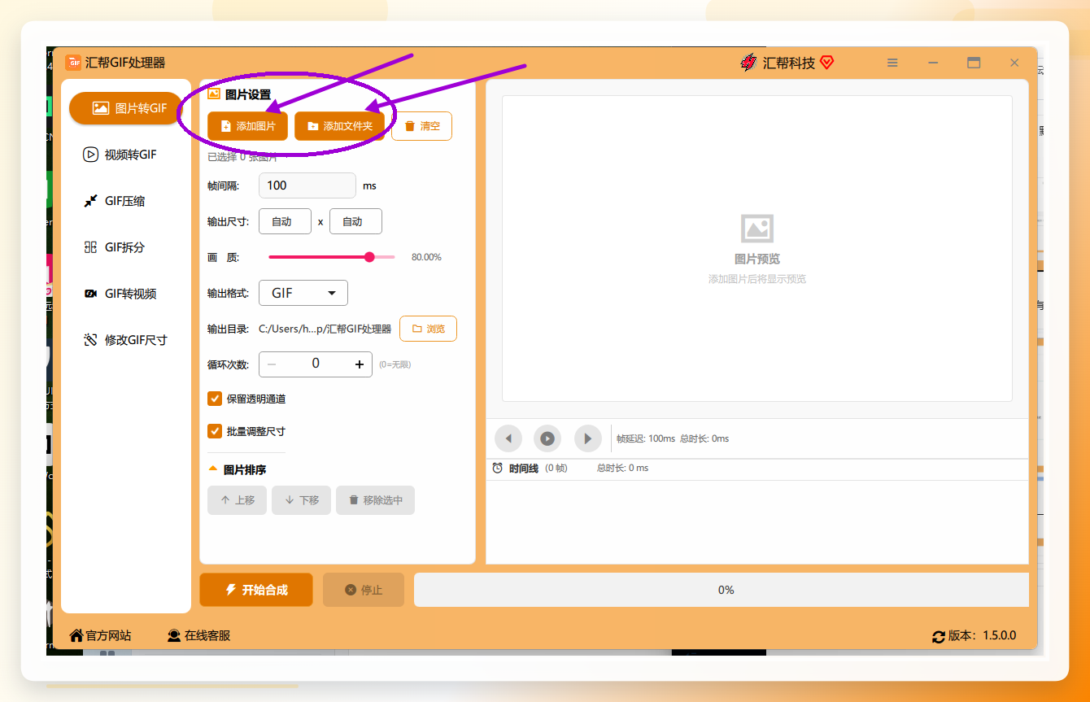Open the GIF转视频 tab
Image resolution: width=1090 pixels, height=702 pixels.
pos(126,294)
